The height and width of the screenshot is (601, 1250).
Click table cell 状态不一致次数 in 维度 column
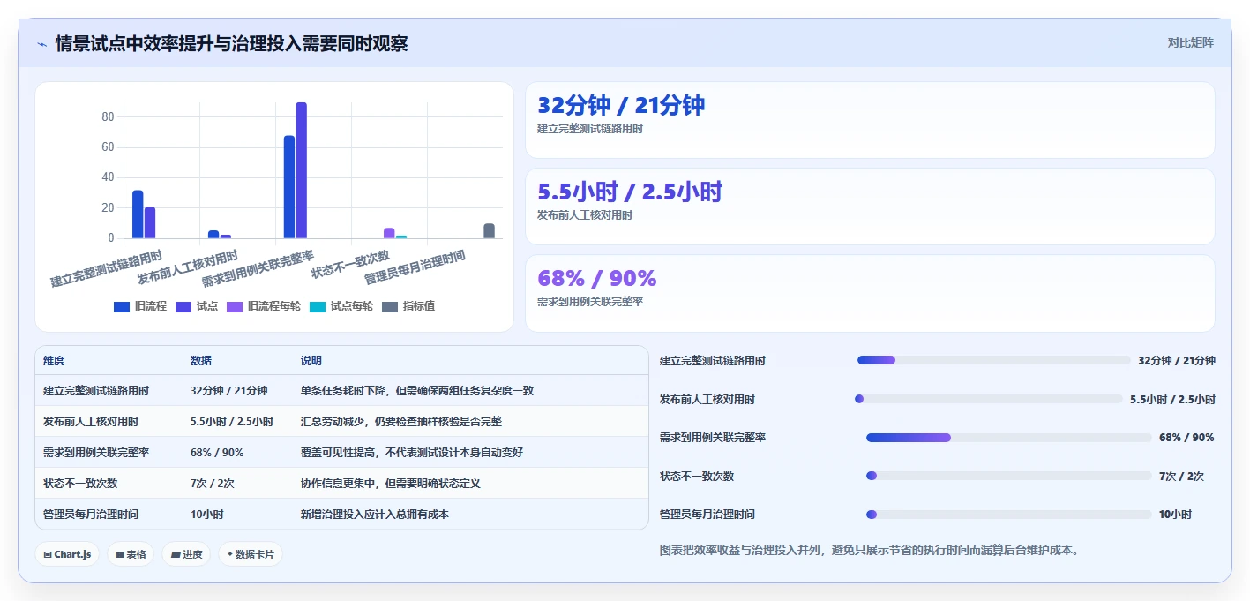[80, 484]
